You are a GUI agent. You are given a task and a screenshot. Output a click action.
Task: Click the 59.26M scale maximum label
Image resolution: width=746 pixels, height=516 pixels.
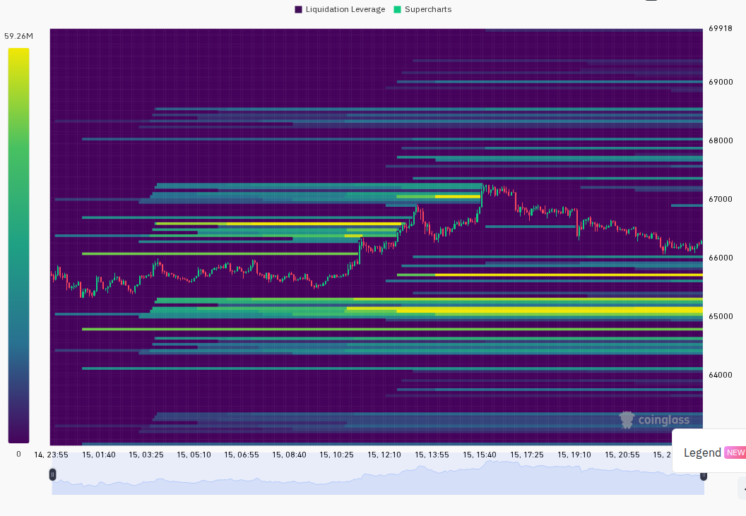point(18,36)
